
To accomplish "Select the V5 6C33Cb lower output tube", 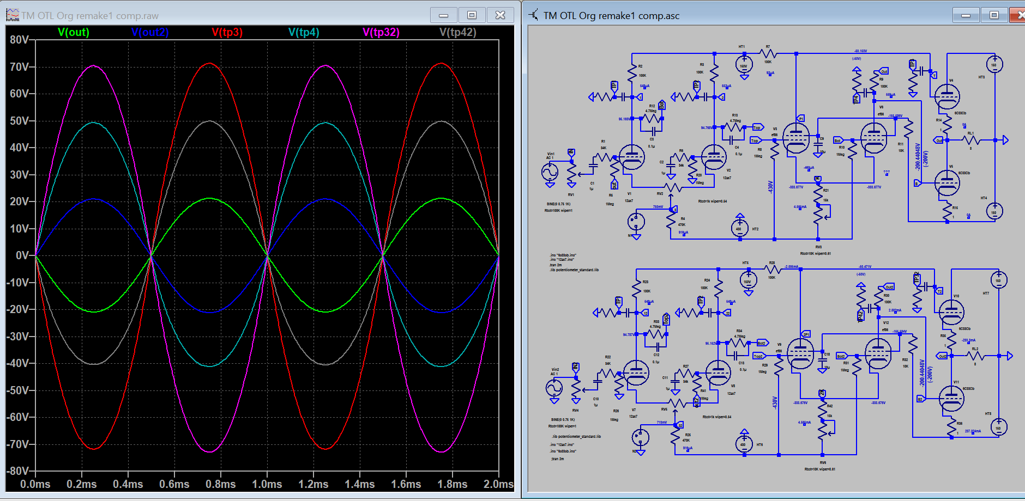I will 947,183.
